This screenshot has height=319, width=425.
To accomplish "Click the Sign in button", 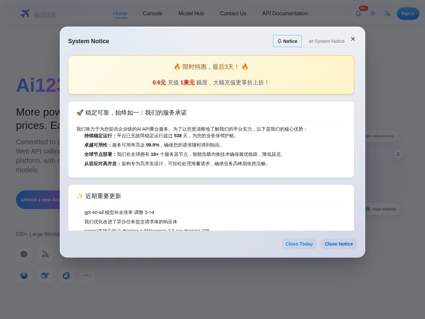I will (x=408, y=14).
